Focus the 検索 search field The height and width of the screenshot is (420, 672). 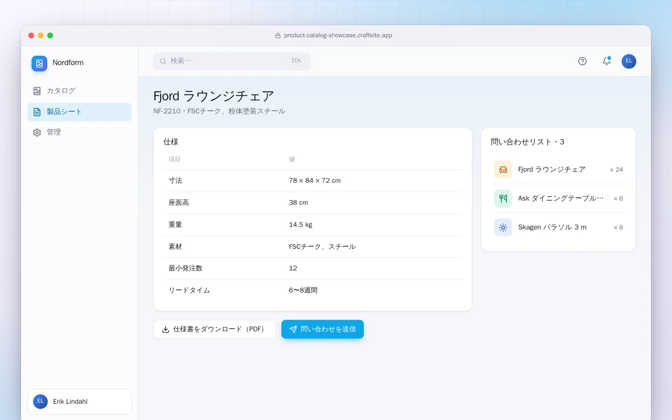click(x=232, y=61)
